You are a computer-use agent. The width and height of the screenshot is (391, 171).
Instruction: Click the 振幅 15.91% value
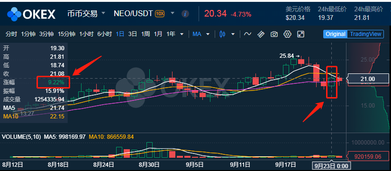[x=55, y=91]
